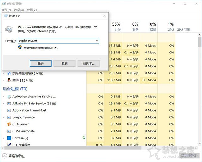Click the vertical scrollbar down arrow
202x162 pixels.
click(200, 143)
